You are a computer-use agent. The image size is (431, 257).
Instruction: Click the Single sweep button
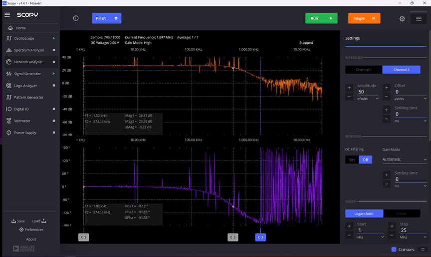pyautogui.click(x=364, y=18)
